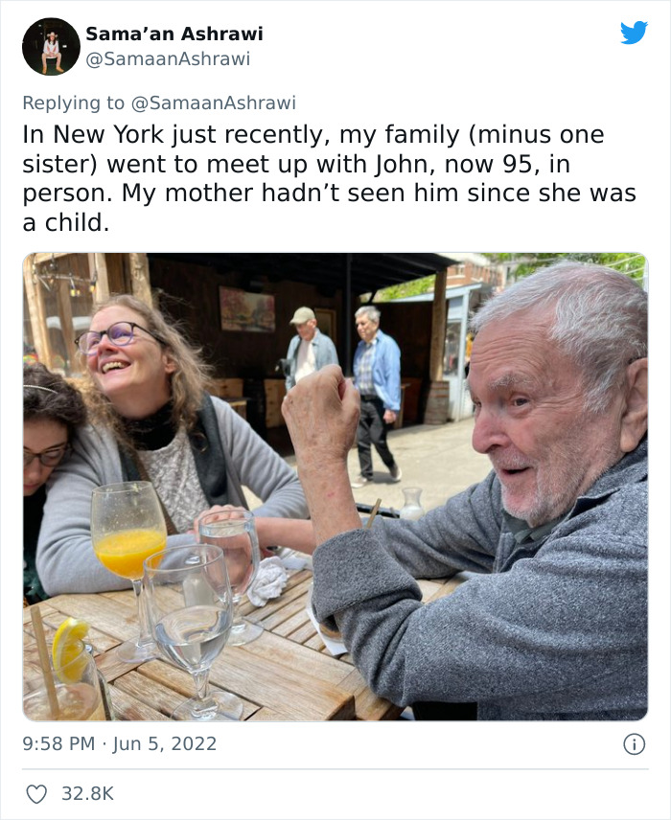The height and width of the screenshot is (820, 671).
Task: Click the 9:58 PM timestamp
Action: tap(58, 743)
